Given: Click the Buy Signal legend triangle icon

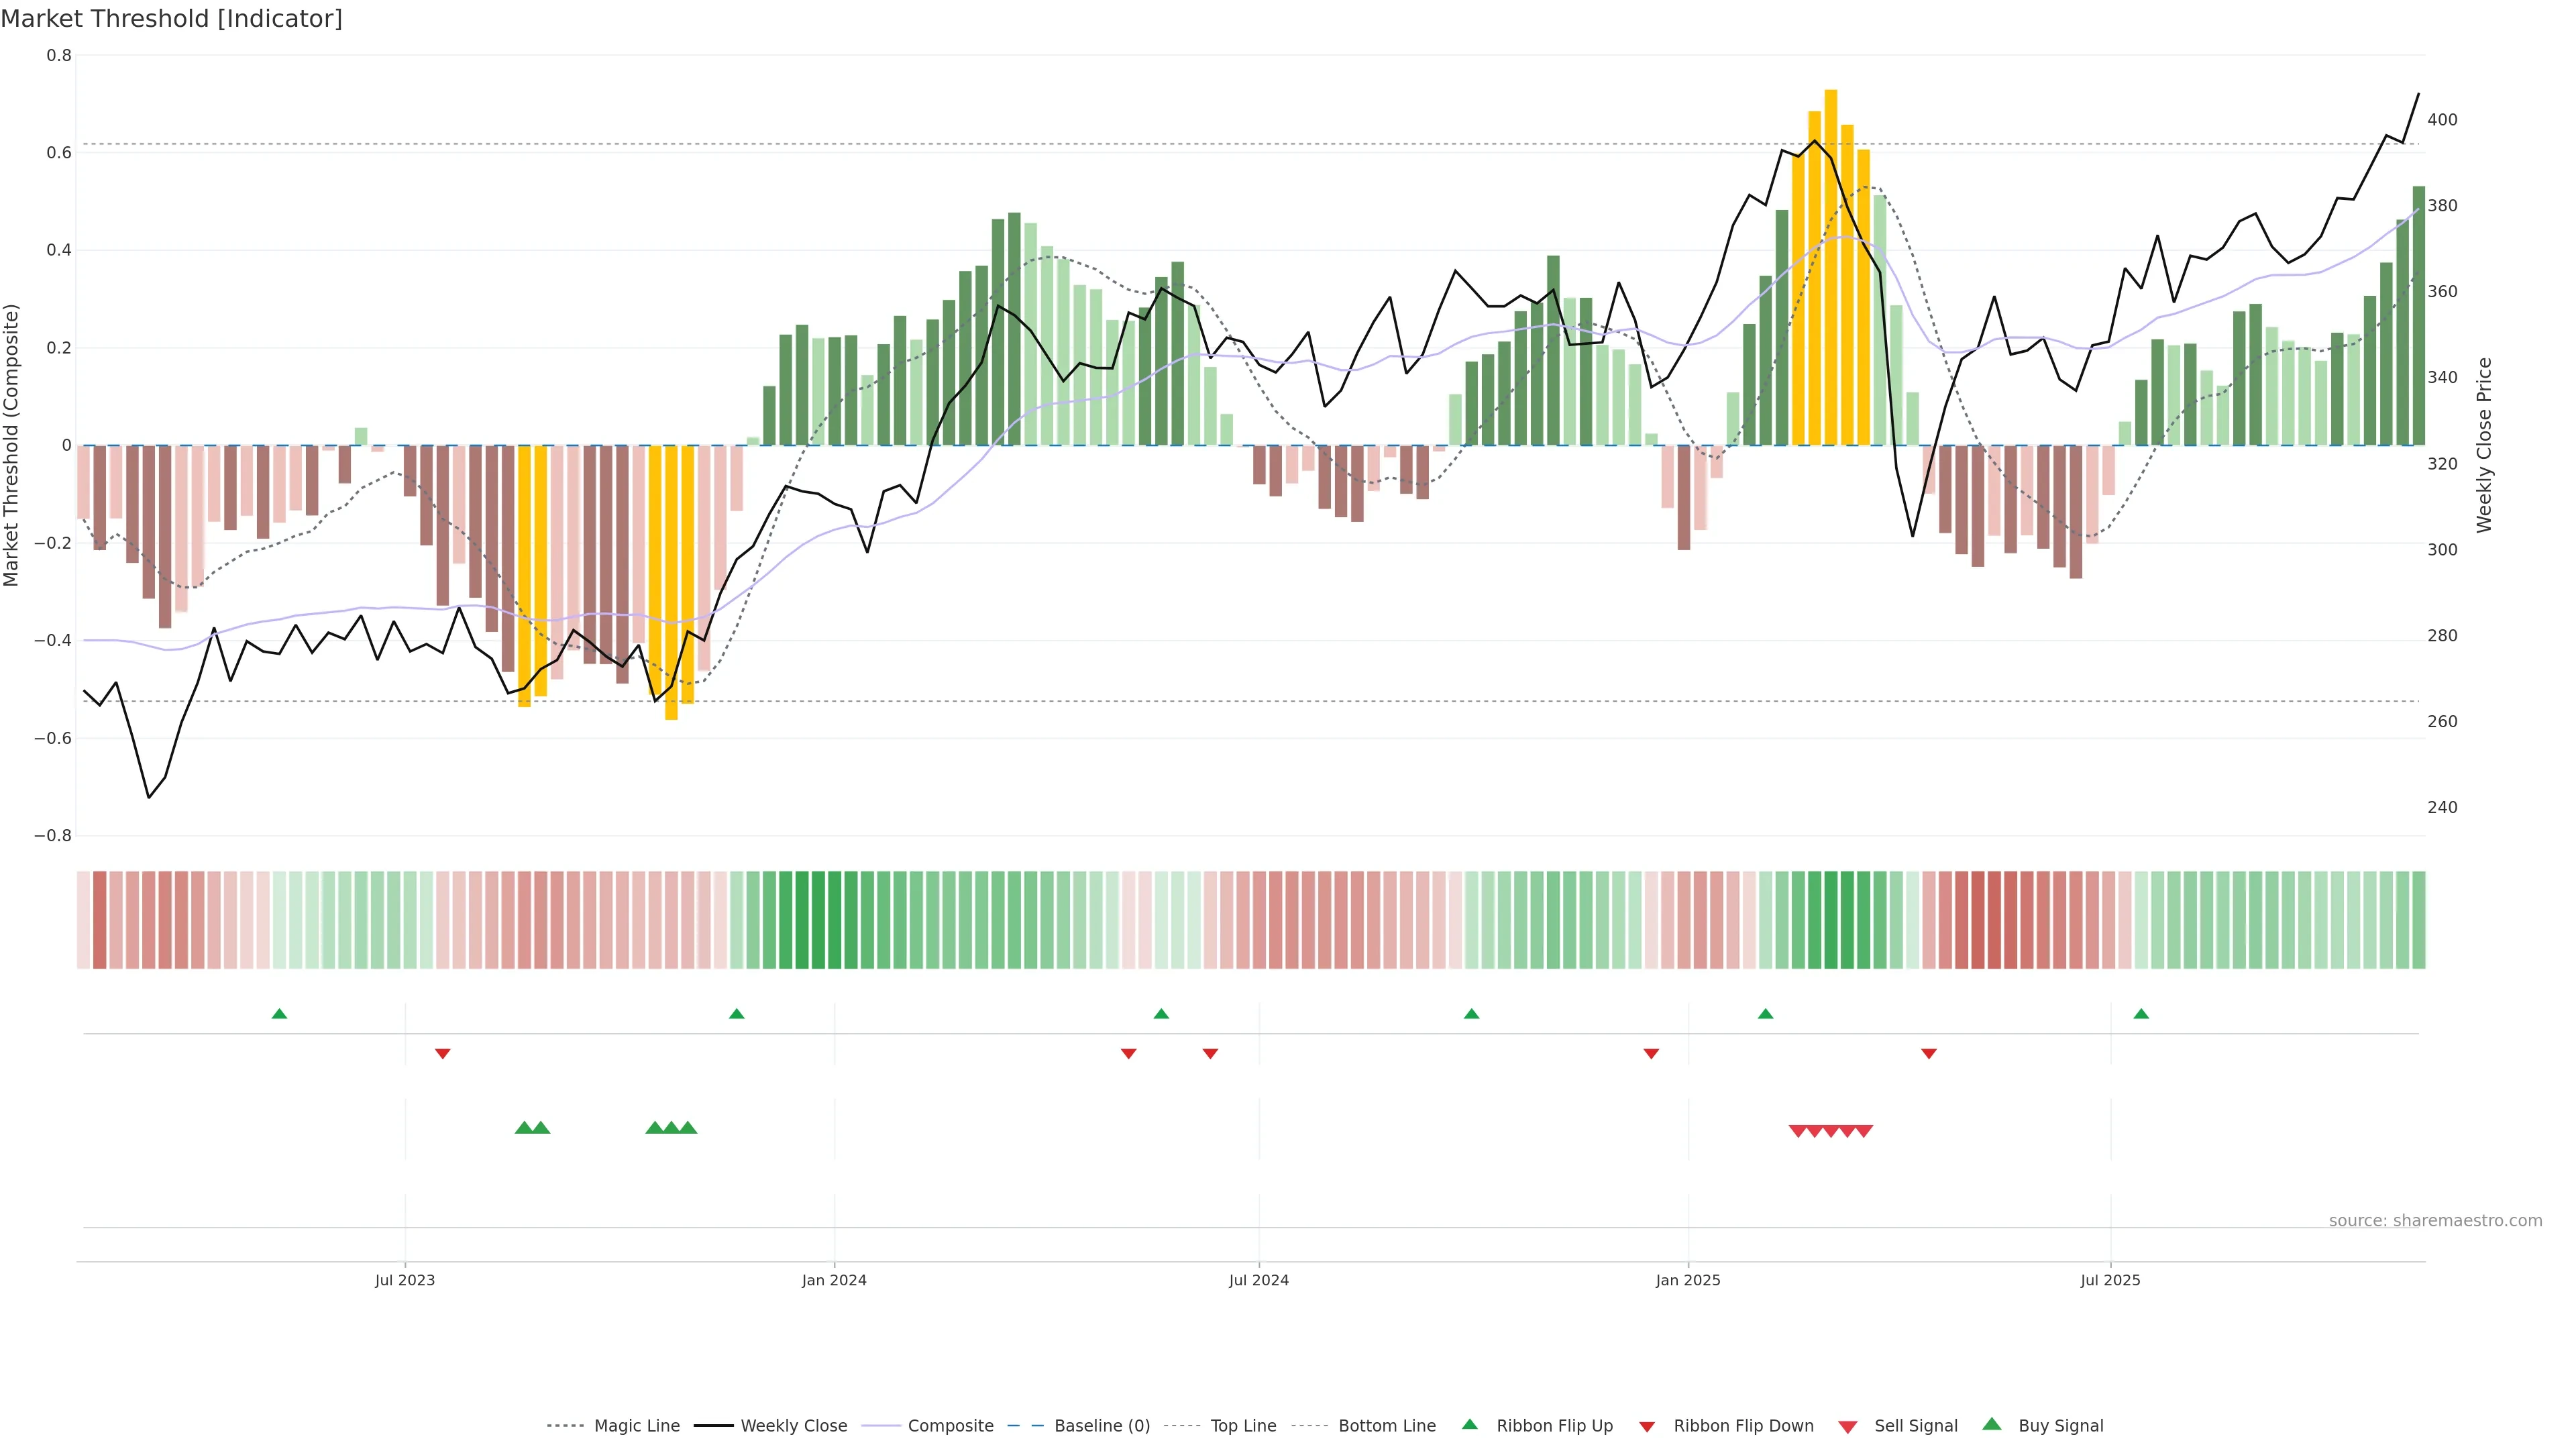Looking at the screenshot, I should point(1991,1424).
